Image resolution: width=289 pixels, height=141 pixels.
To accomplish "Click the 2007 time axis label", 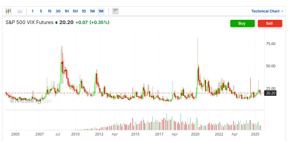I will click(x=39, y=134).
